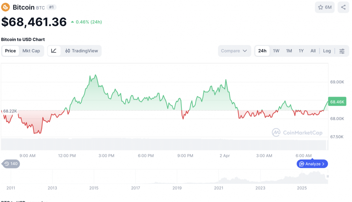Click the CoinMarketCap watermark logo

click(297, 132)
